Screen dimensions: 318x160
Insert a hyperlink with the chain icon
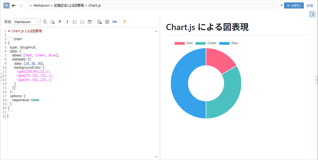[115, 22]
